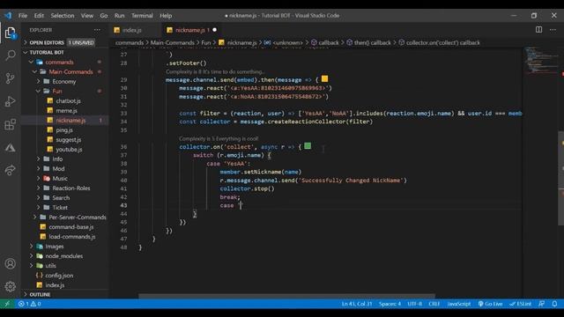The height and width of the screenshot is (317, 564).
Task: Expand the Economy folder
Action: click(x=64, y=81)
